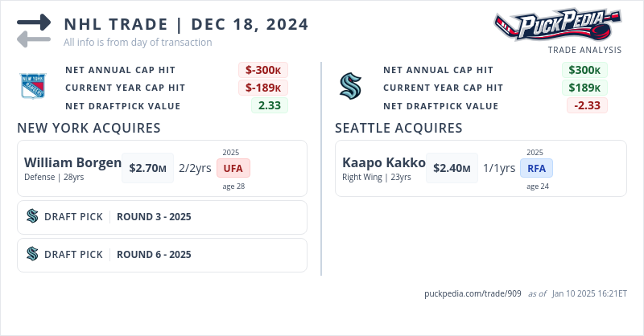Click New York's 2.33 draft pick value
The height and width of the screenshot is (336, 644).
[x=269, y=105]
